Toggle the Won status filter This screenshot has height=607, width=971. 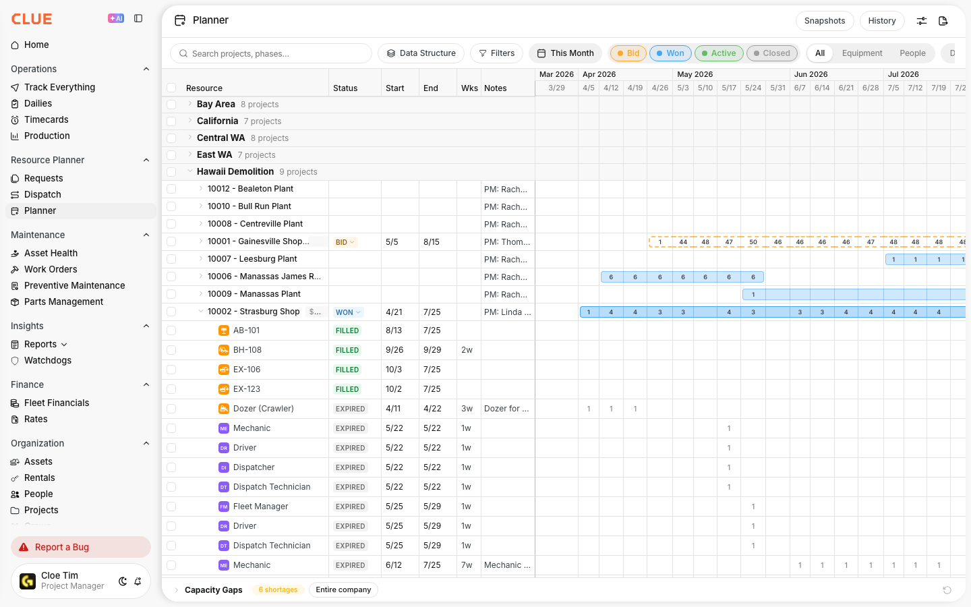[670, 53]
